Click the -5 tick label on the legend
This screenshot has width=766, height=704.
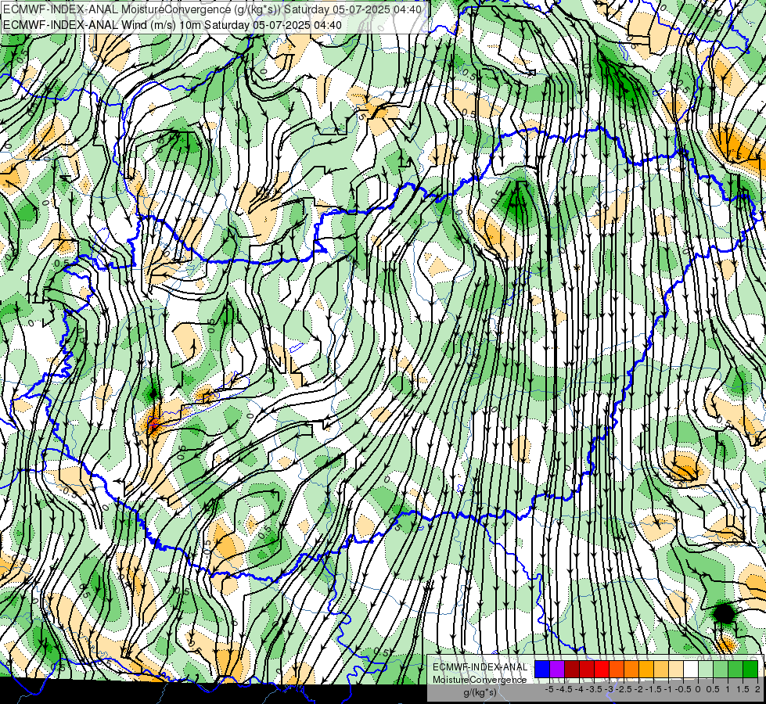549,689
